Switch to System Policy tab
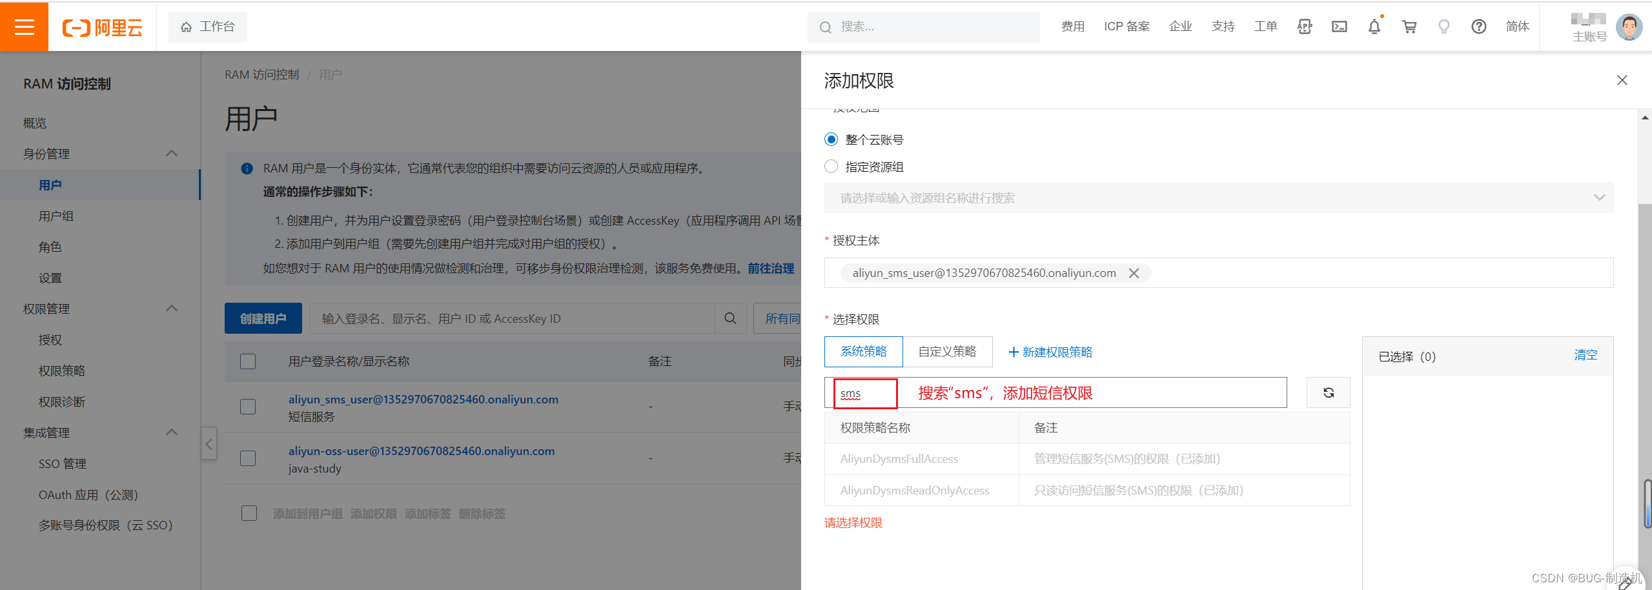The width and height of the screenshot is (1652, 590). click(x=864, y=351)
